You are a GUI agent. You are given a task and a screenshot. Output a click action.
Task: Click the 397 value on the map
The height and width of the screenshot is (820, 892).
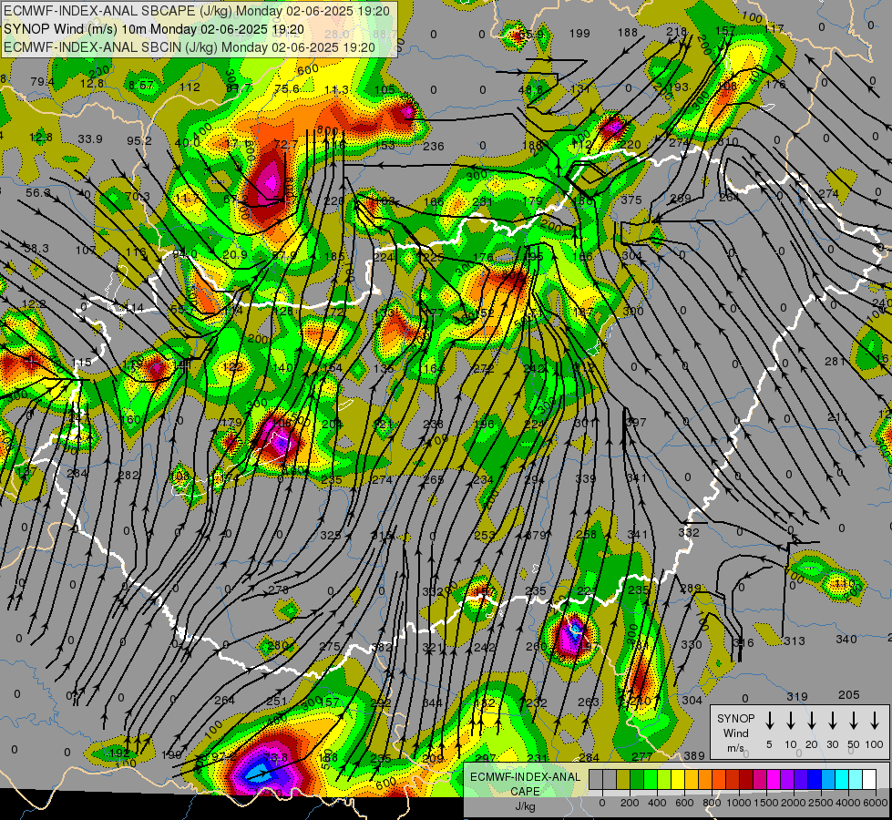636,422
